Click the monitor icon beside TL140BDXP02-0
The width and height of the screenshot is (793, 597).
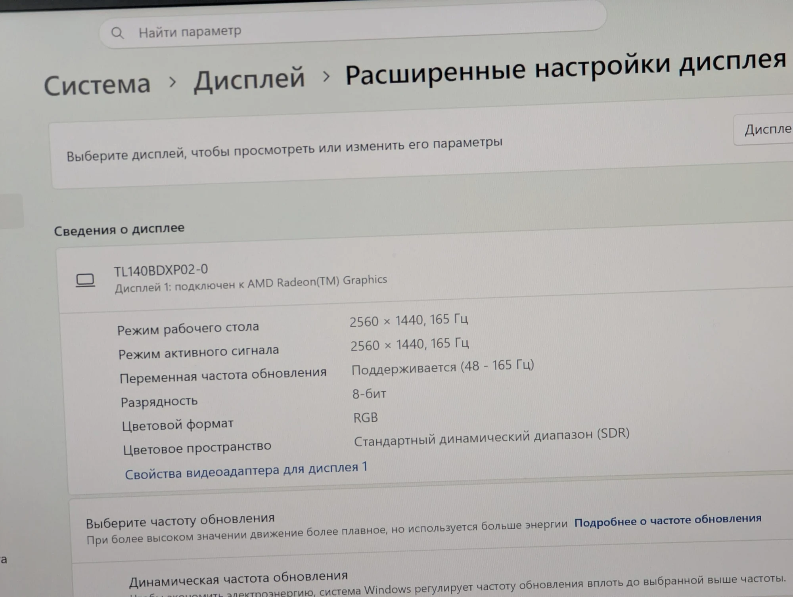point(85,280)
